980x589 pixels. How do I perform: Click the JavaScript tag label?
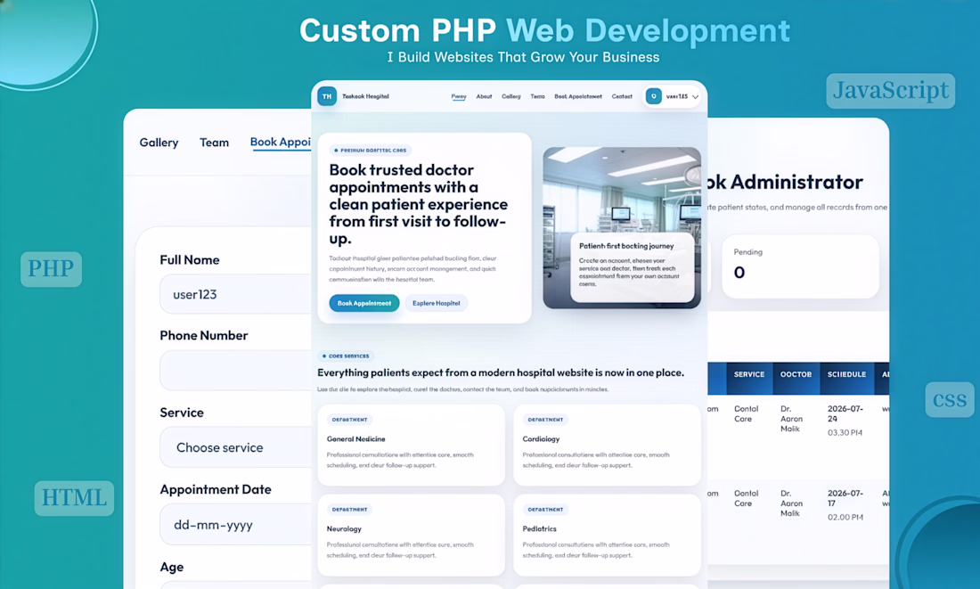pos(891,91)
